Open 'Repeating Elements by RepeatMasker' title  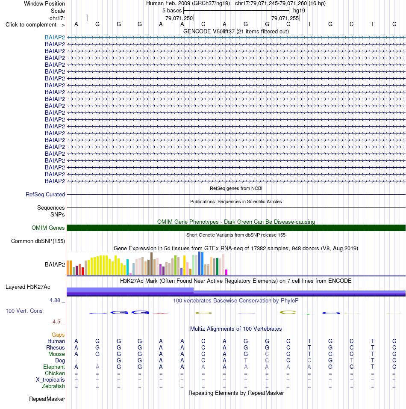tap(236, 393)
